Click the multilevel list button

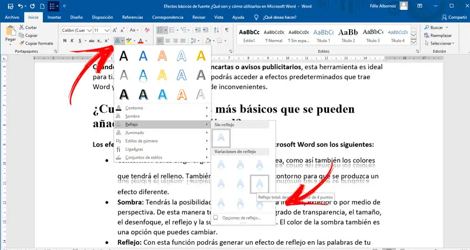pos(184,30)
